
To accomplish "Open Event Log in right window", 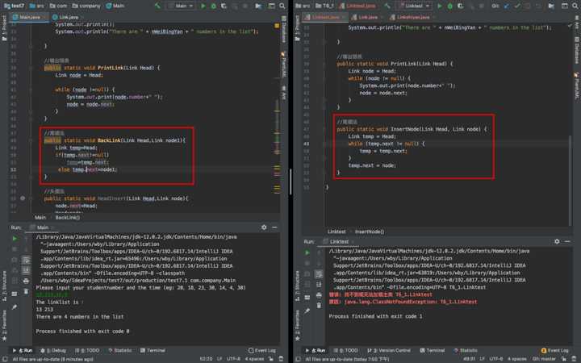I will [554, 350].
